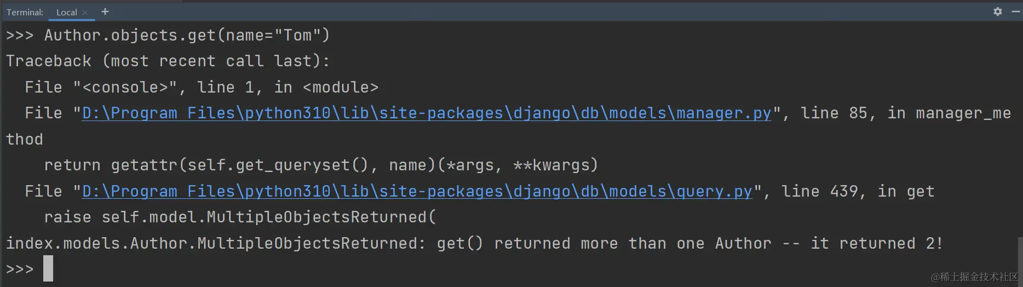Click the "line 439, in get" text
Screen dimensions: 1023x287
[858, 191]
